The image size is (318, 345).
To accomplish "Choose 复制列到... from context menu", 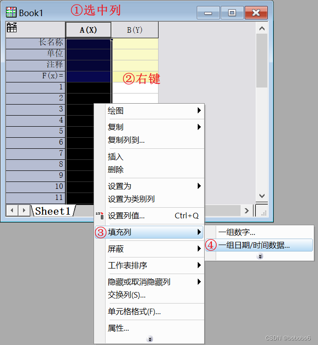I will coord(149,140).
